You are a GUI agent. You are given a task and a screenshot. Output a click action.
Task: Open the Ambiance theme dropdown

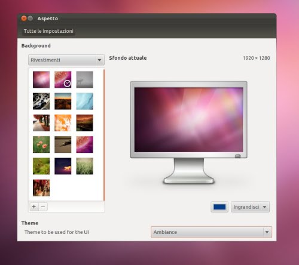click(x=211, y=232)
